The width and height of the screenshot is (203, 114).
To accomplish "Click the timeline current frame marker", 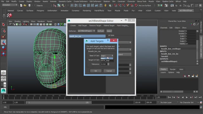I will click(3, 97).
